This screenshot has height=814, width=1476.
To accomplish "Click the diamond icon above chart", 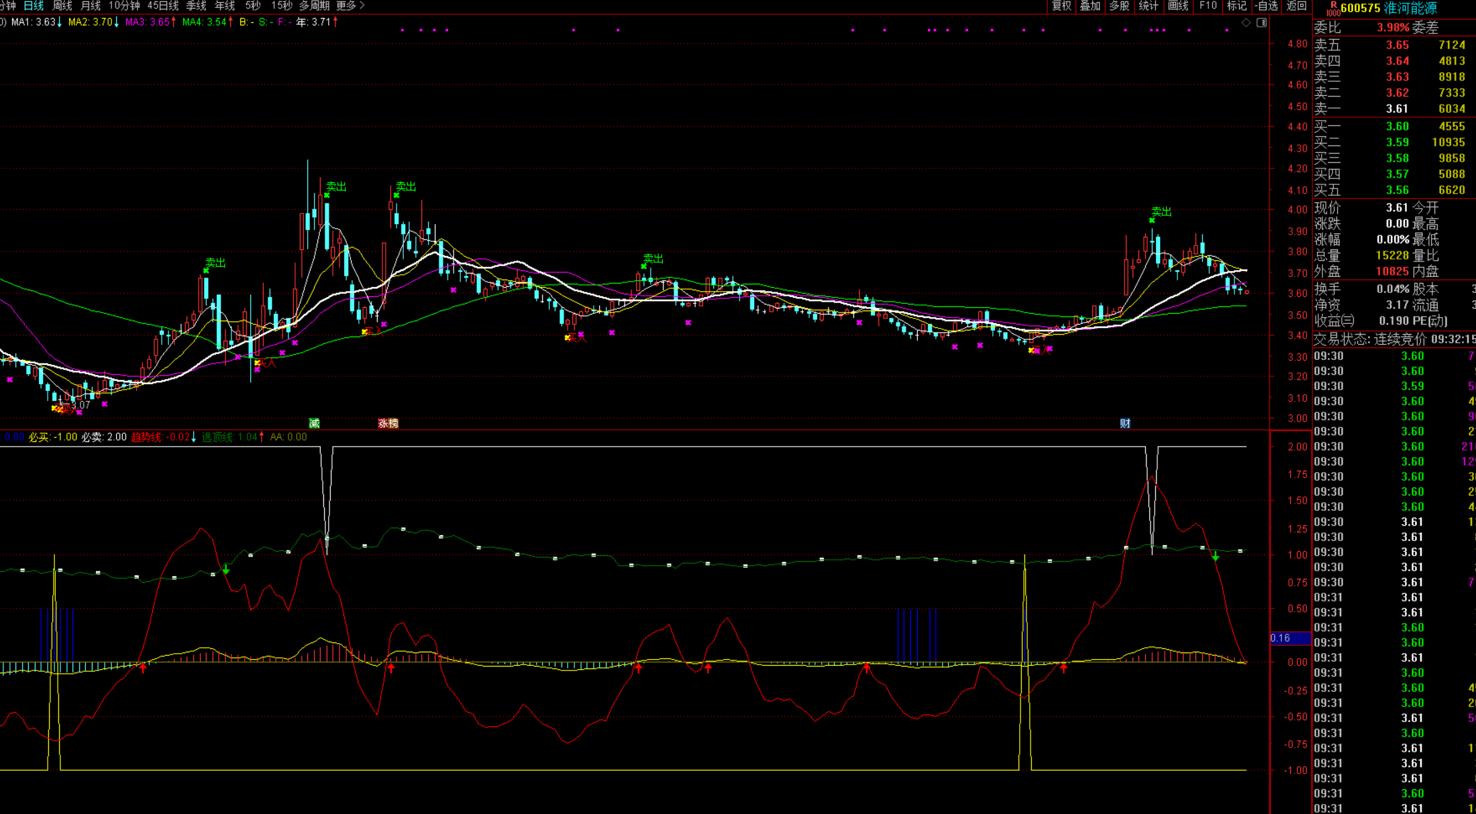I will (1246, 23).
